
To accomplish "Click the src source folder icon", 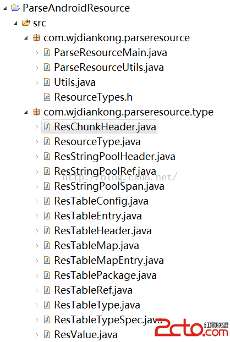I will (26, 23).
